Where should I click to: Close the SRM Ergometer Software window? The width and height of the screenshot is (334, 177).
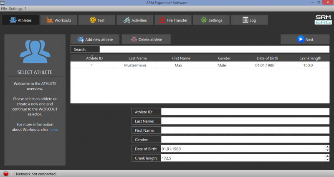(328, 2)
